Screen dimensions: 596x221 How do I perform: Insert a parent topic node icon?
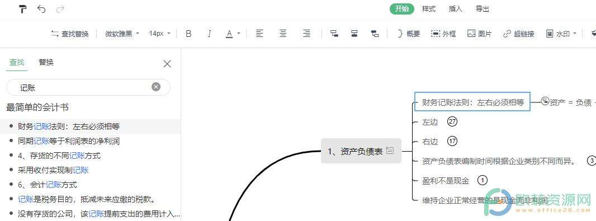click(375, 34)
